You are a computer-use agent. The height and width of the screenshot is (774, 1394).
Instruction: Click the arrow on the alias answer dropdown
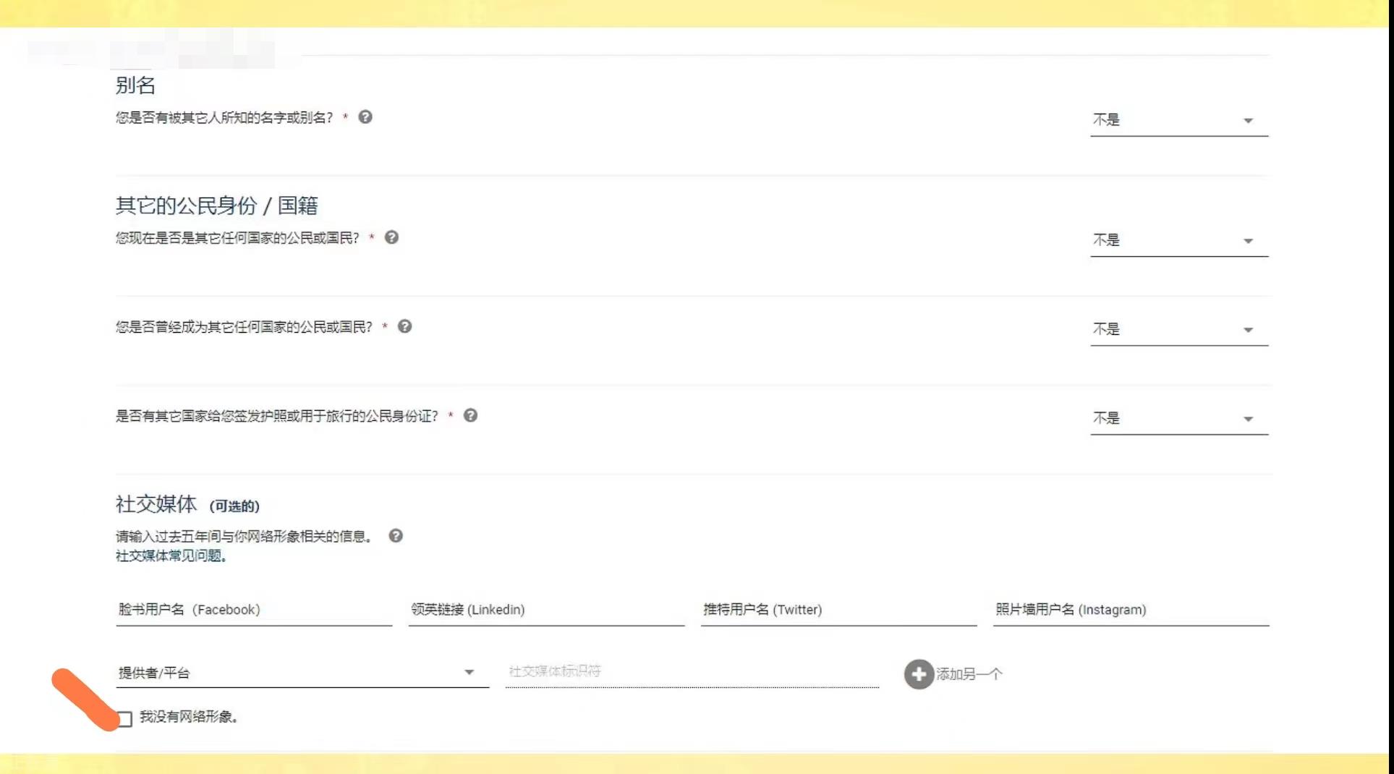pyautogui.click(x=1248, y=121)
